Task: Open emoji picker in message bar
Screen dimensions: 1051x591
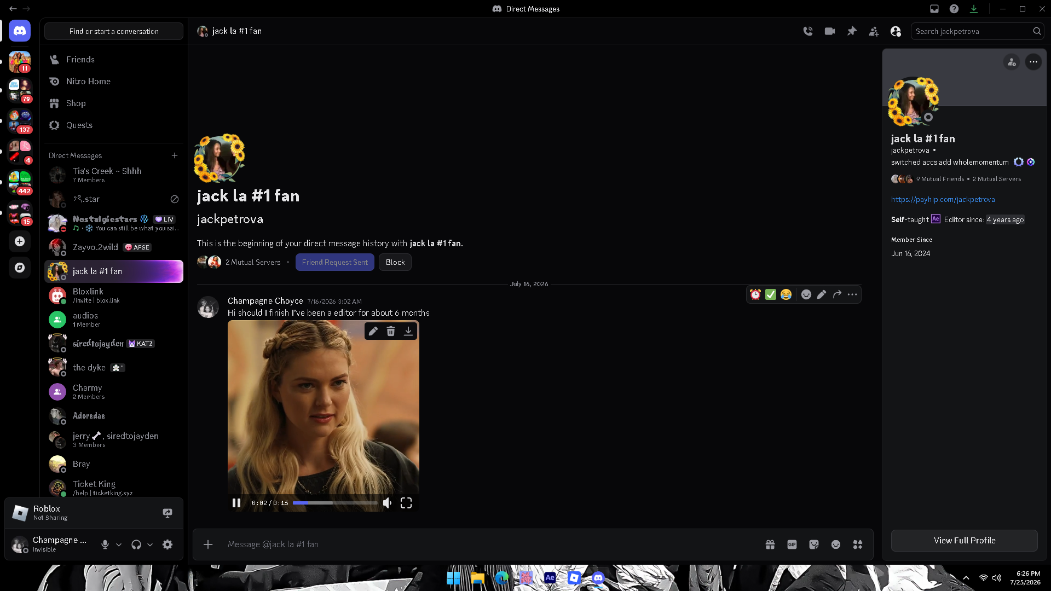Action: coord(836,544)
